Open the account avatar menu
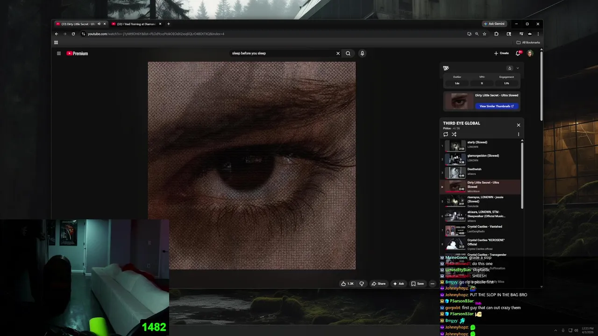This screenshot has width=598, height=336. [x=530, y=53]
